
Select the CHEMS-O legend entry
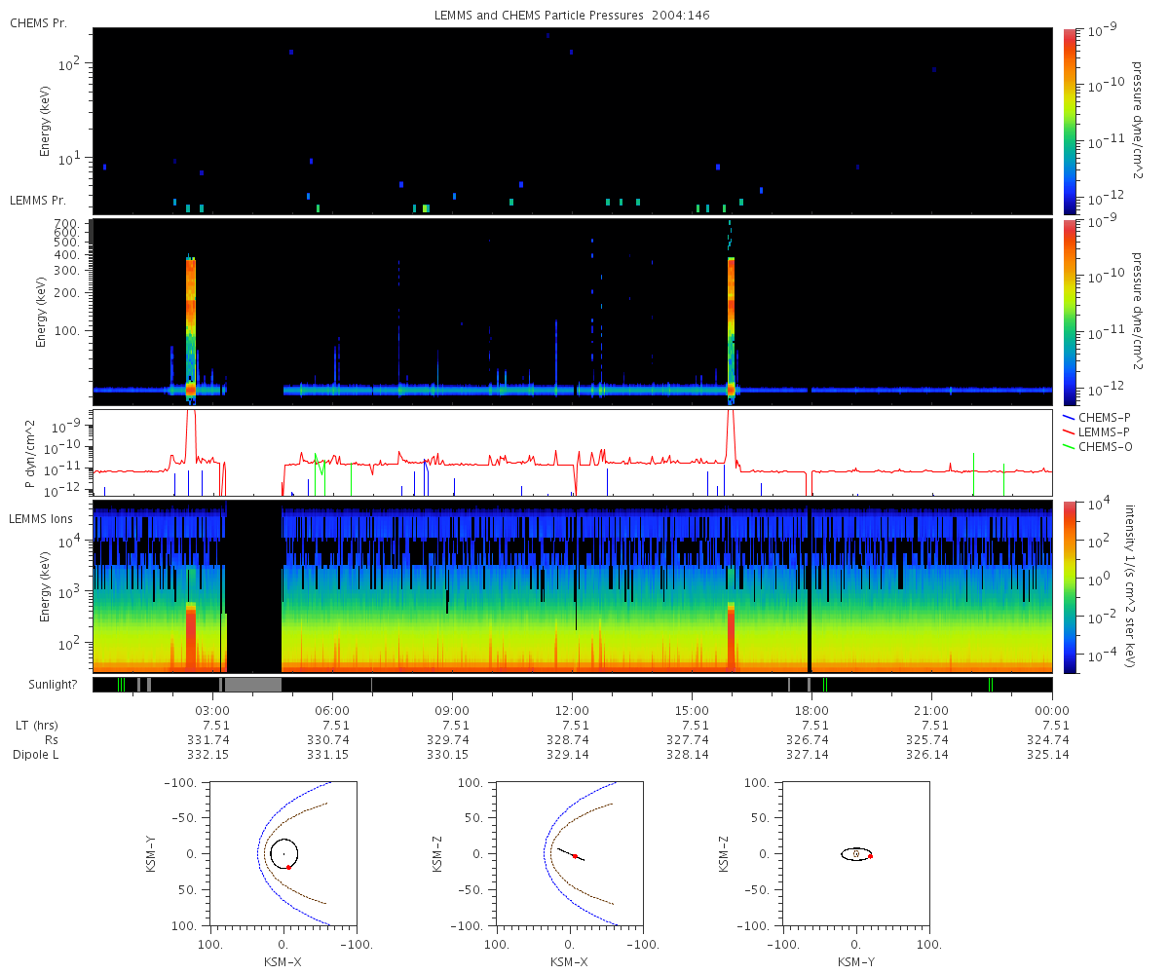(1097, 446)
